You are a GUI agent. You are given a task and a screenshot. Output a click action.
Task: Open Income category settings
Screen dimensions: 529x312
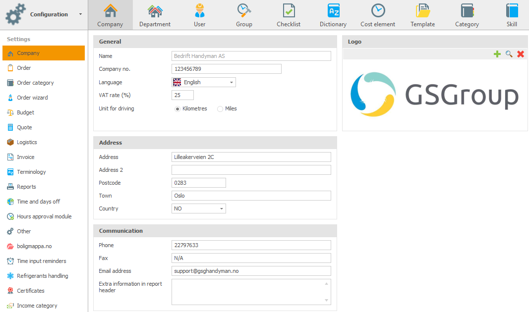pyautogui.click(x=44, y=305)
